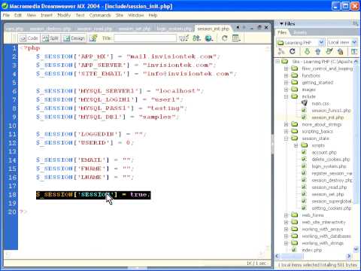The width and height of the screenshot is (361, 271).
Task: Click the "localhost" string on line 6
Action: [177, 91]
